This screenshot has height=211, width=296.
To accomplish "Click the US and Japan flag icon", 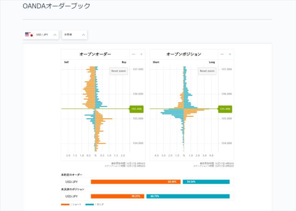I will coord(29,35).
